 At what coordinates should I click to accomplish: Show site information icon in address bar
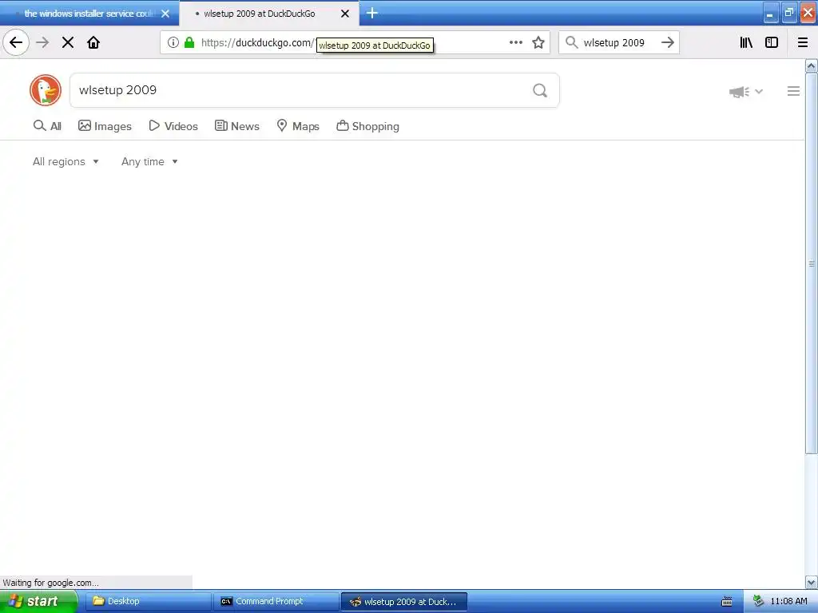coord(173,42)
